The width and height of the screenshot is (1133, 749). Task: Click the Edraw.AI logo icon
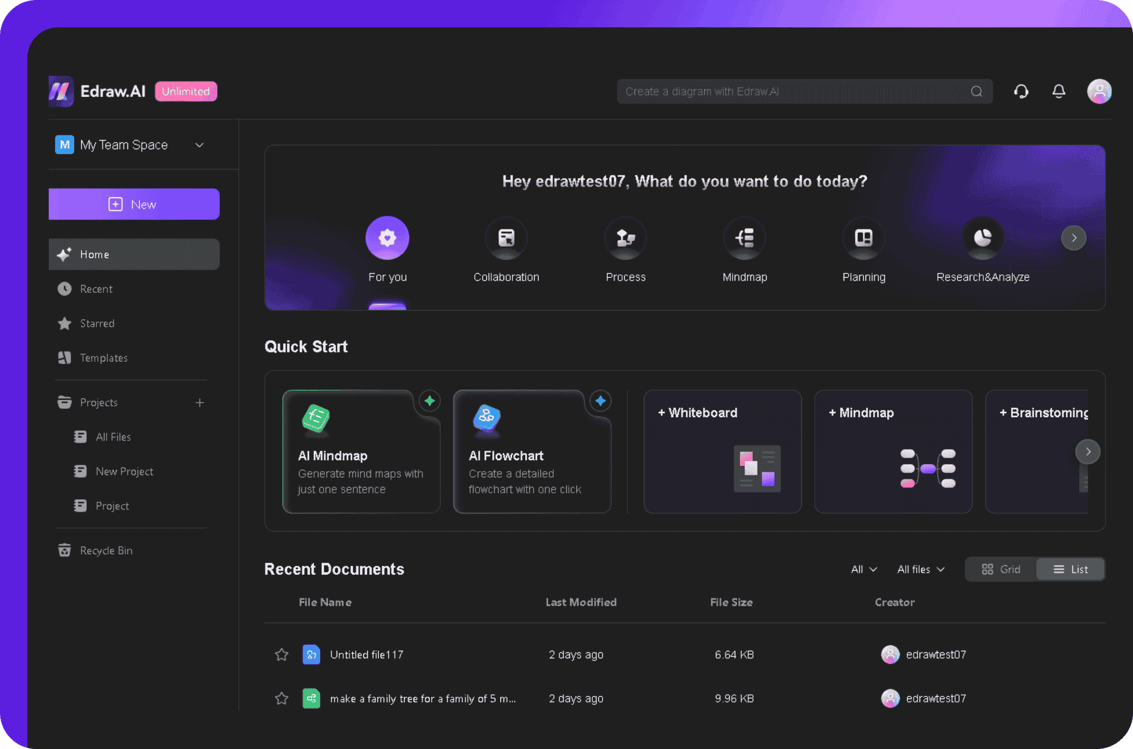(x=61, y=91)
